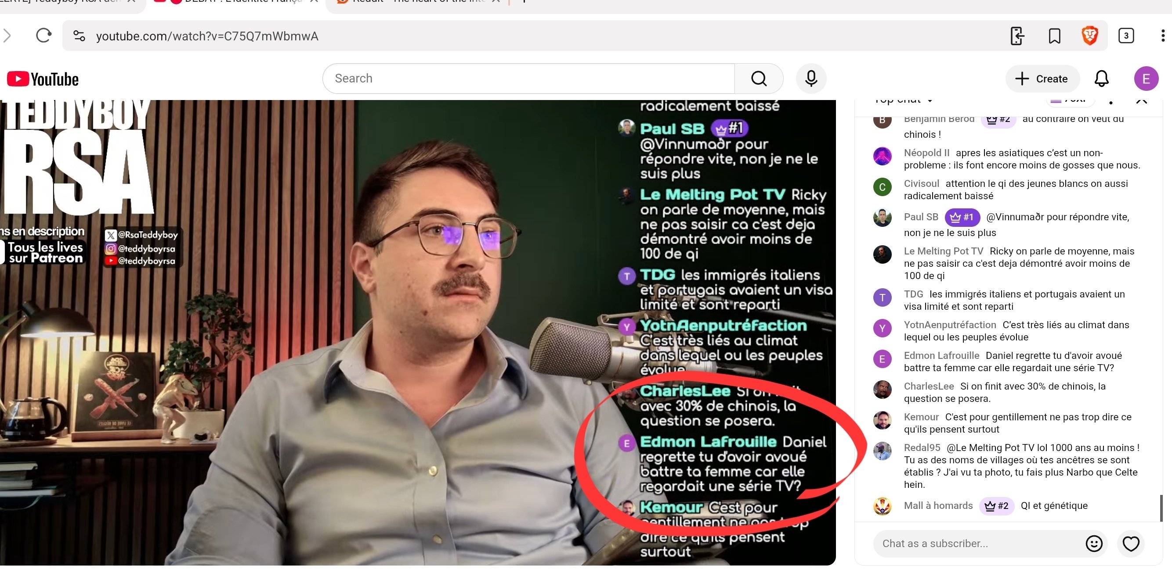Click the chat panel scrollbar
The height and width of the screenshot is (573, 1172).
pyautogui.click(x=1161, y=508)
